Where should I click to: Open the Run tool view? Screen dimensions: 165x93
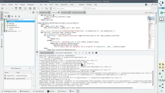coord(72,91)
